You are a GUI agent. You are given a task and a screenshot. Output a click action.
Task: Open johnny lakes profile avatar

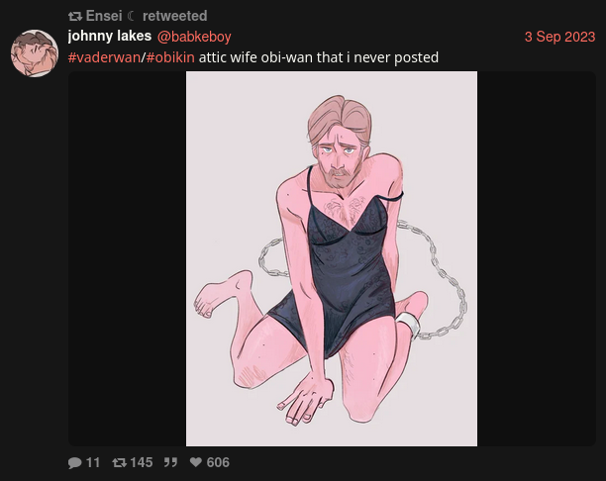[35, 53]
